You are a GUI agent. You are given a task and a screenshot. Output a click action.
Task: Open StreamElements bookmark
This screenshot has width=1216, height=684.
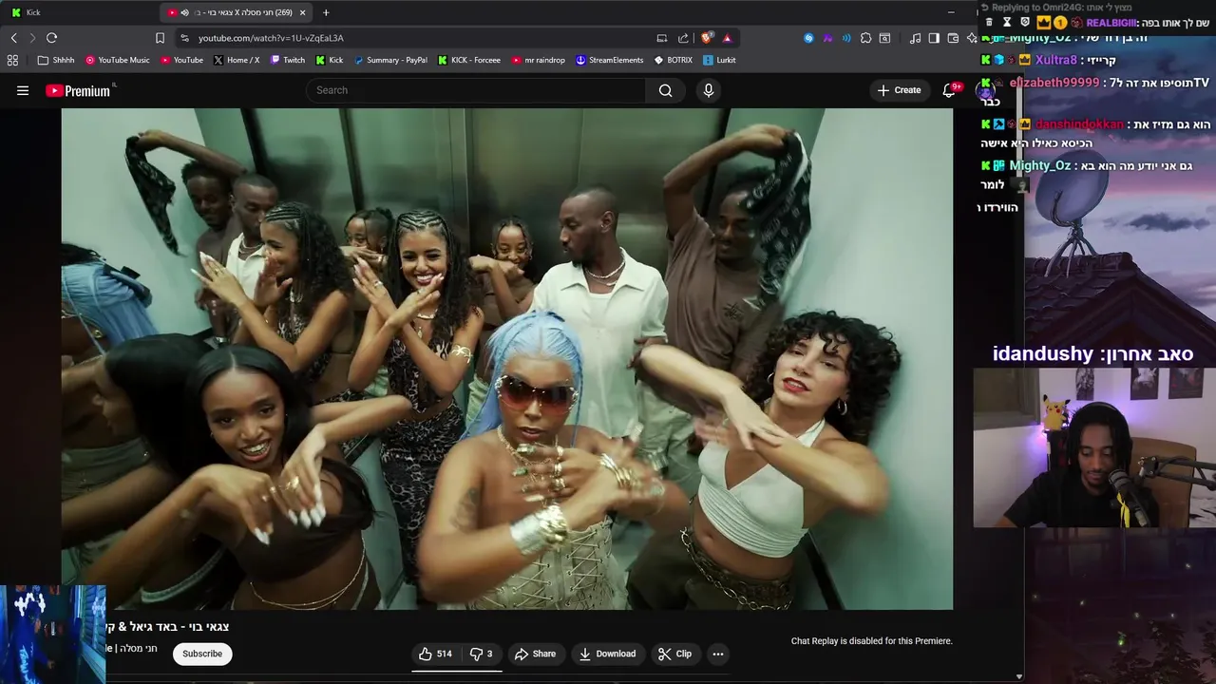click(x=610, y=60)
